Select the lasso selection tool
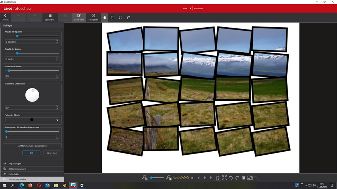337x189 pixels. (x=128, y=18)
